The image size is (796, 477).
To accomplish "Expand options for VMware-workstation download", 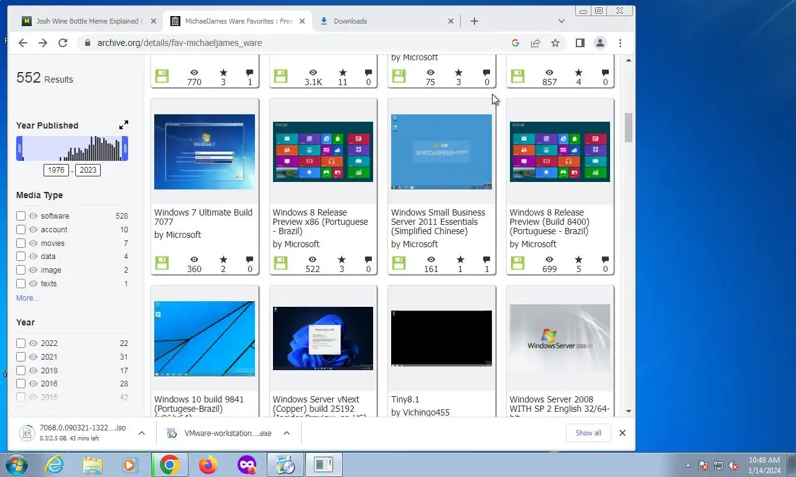I will click(x=287, y=433).
